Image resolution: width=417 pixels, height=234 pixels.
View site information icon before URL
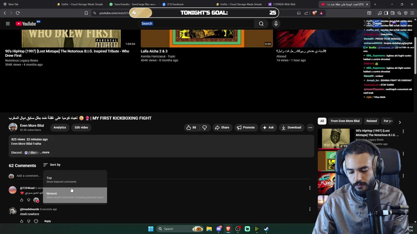(x=94, y=13)
